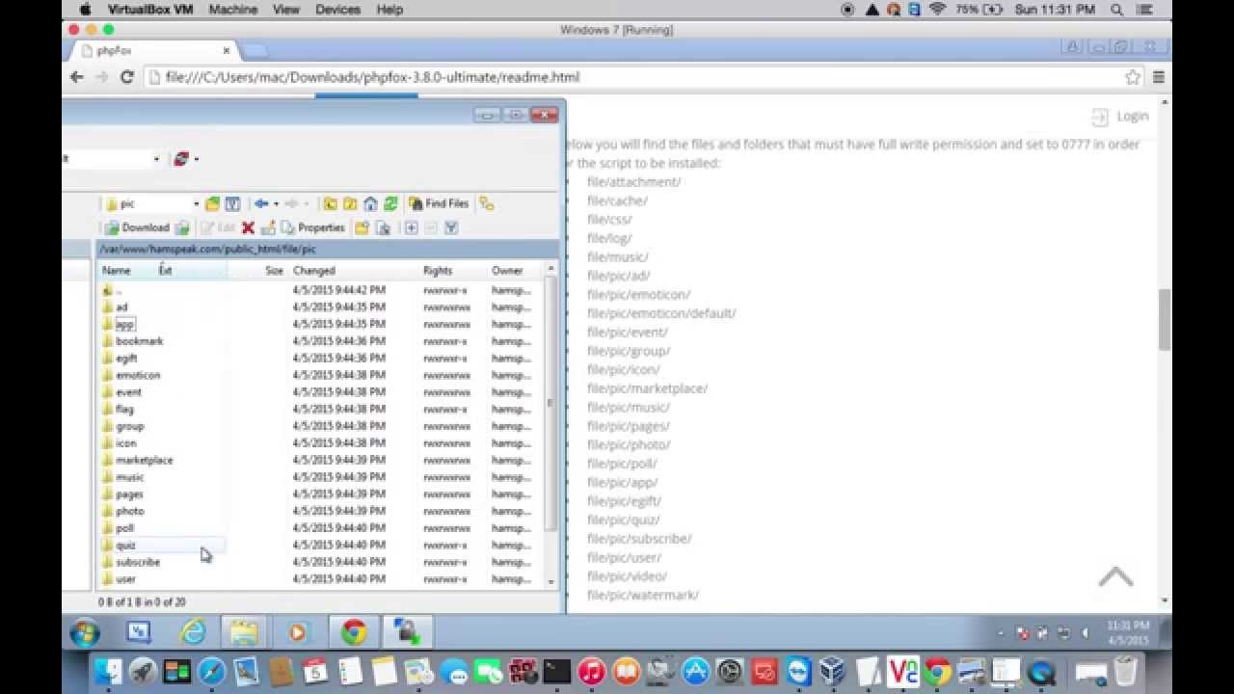Select the emoticon folder

pos(138,375)
